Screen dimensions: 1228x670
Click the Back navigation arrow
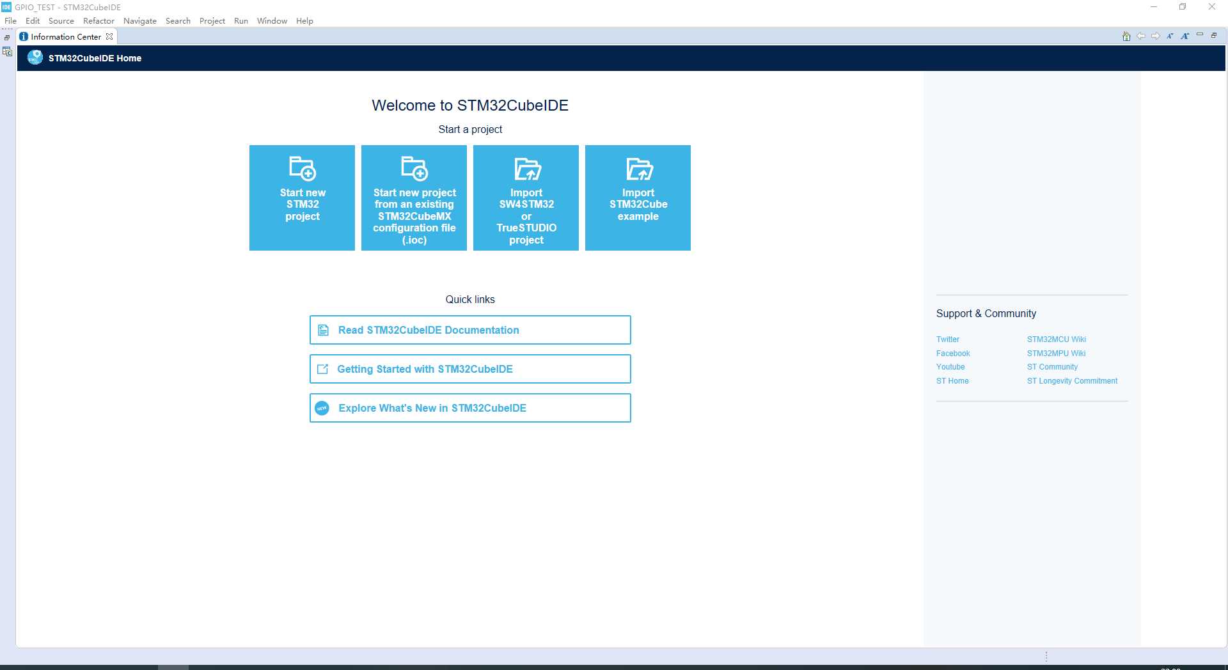click(x=1141, y=36)
